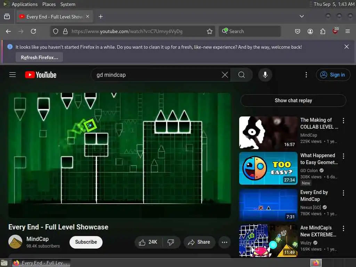Image resolution: width=356 pixels, height=267 pixels.
Task: Open Every End by MindCap thumbnail
Action: 268,205
